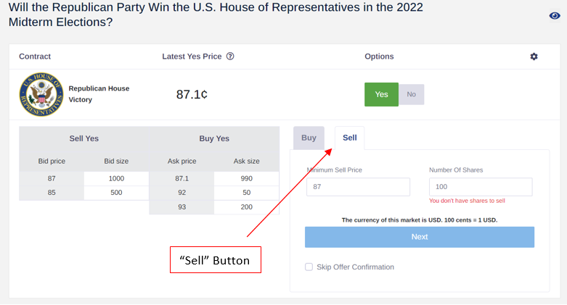Select the green Yes option

(381, 95)
